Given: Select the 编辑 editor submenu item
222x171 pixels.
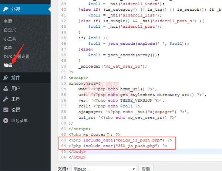Looking at the screenshot, I should 8,65.
